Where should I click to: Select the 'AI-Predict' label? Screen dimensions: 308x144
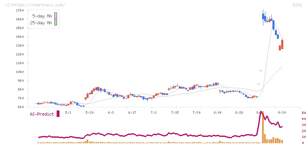42,114
